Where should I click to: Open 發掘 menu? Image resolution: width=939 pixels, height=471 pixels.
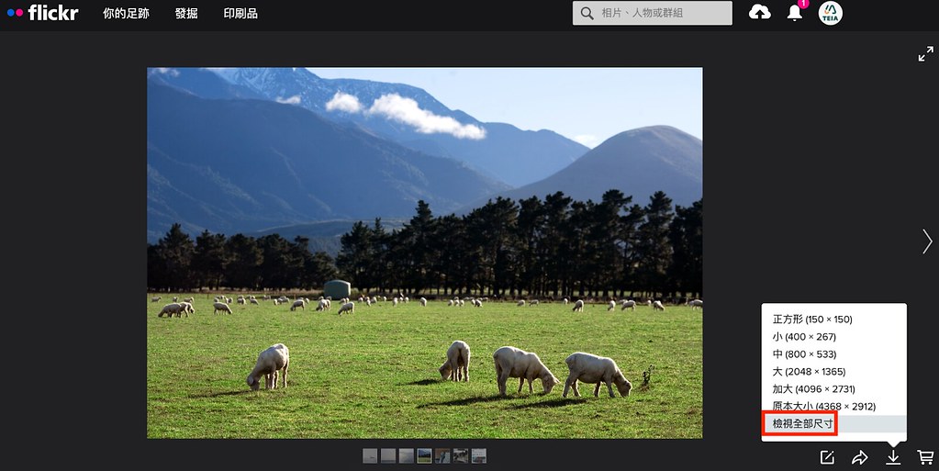tap(186, 13)
